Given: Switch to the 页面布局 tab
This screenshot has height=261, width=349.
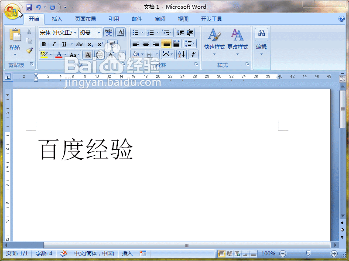Looking at the screenshot, I should coord(85,19).
